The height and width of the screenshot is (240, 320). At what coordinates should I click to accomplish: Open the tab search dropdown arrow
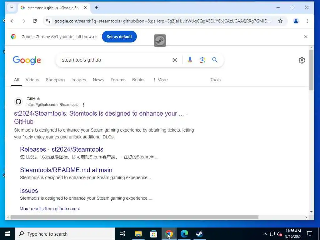(x=12, y=7)
